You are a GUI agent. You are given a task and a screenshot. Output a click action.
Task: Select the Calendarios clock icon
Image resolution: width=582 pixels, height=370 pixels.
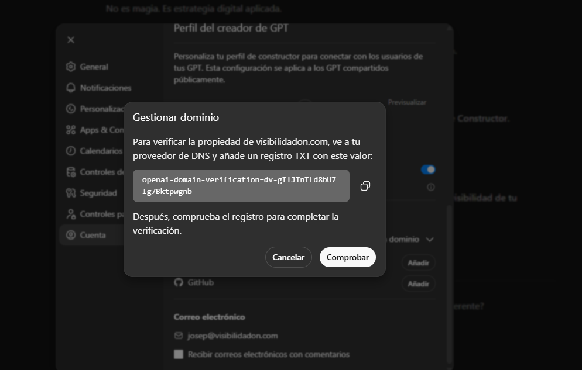[71, 151]
